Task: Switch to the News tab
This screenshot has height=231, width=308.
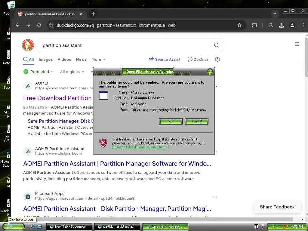Action: coord(81,59)
